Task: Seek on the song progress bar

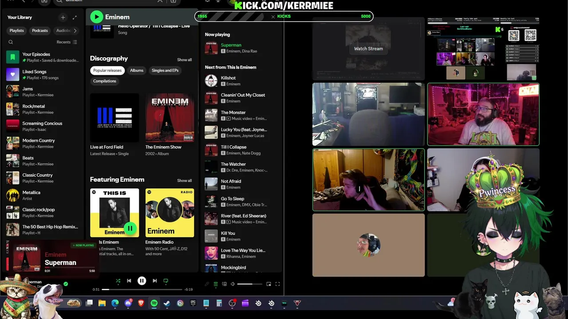Action: [142, 289]
